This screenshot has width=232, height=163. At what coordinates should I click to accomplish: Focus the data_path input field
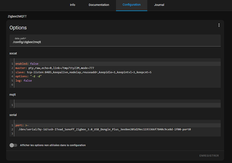(x=115, y=40)
